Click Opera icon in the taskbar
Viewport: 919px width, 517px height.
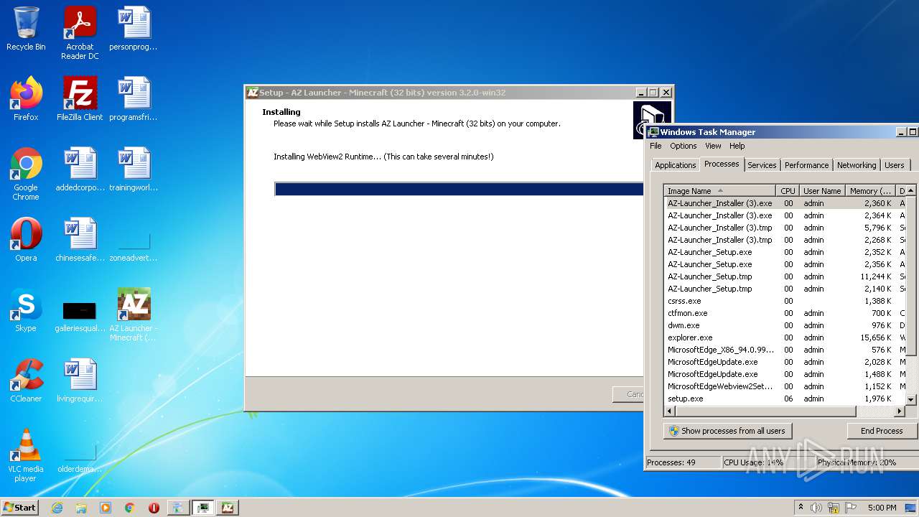point(154,508)
